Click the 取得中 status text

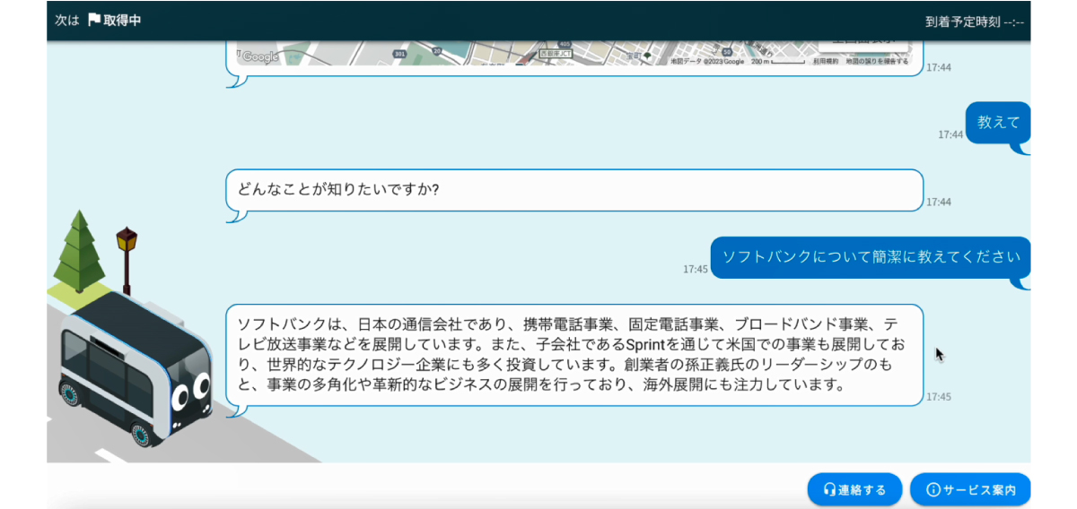[x=122, y=20]
